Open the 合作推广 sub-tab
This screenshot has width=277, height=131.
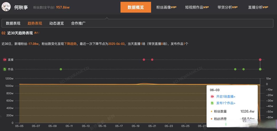coord(78,23)
